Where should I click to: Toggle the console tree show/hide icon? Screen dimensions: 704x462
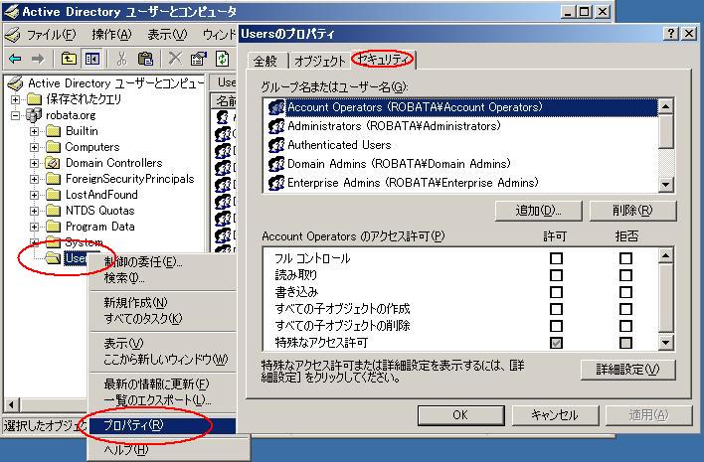point(92,59)
